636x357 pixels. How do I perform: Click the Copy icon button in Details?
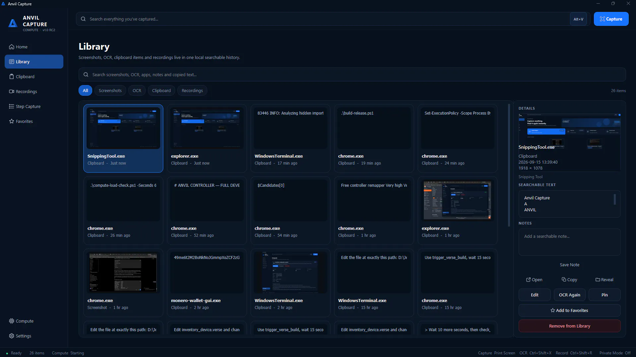(569, 280)
